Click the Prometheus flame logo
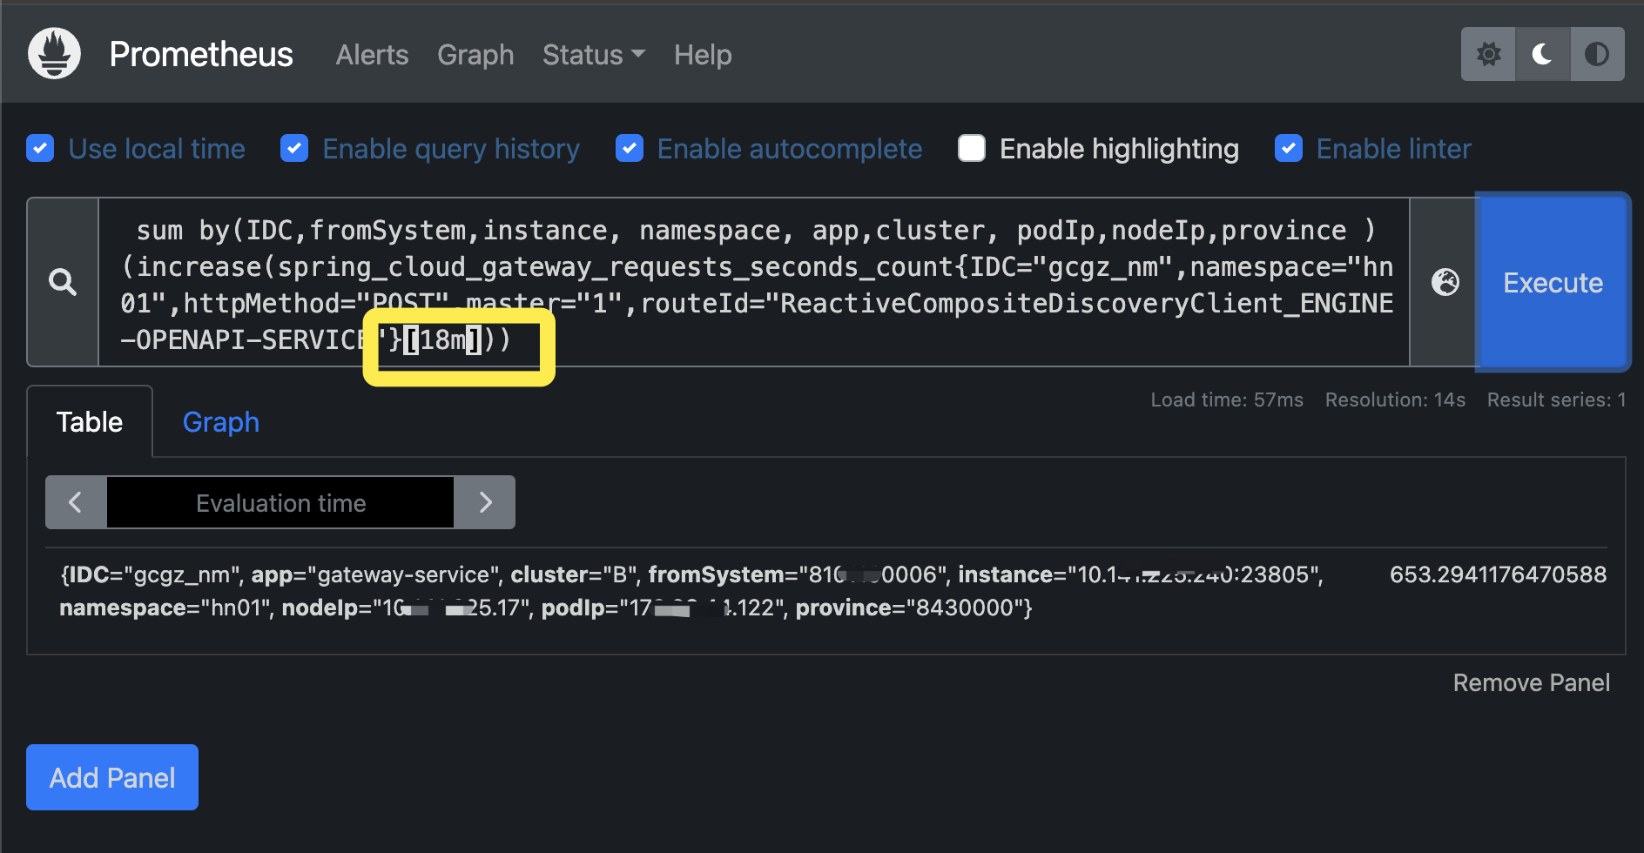The height and width of the screenshot is (853, 1644). pyautogui.click(x=54, y=54)
